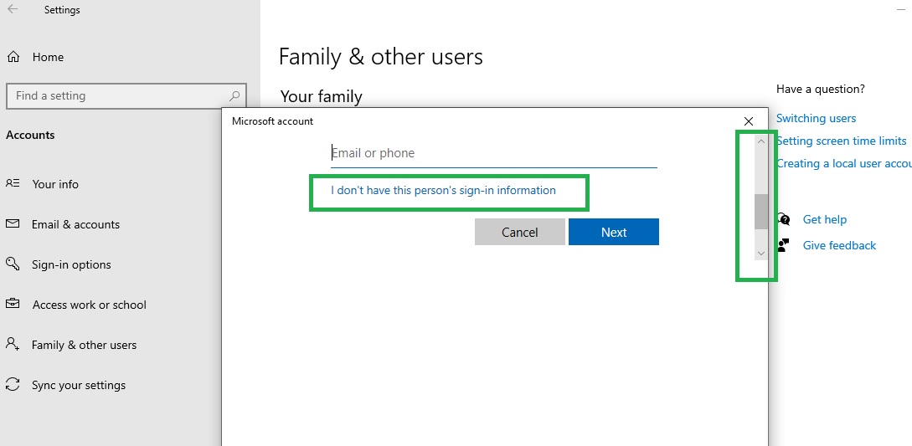Close the Microsoft account dialog
The height and width of the screenshot is (446, 912).
click(749, 121)
